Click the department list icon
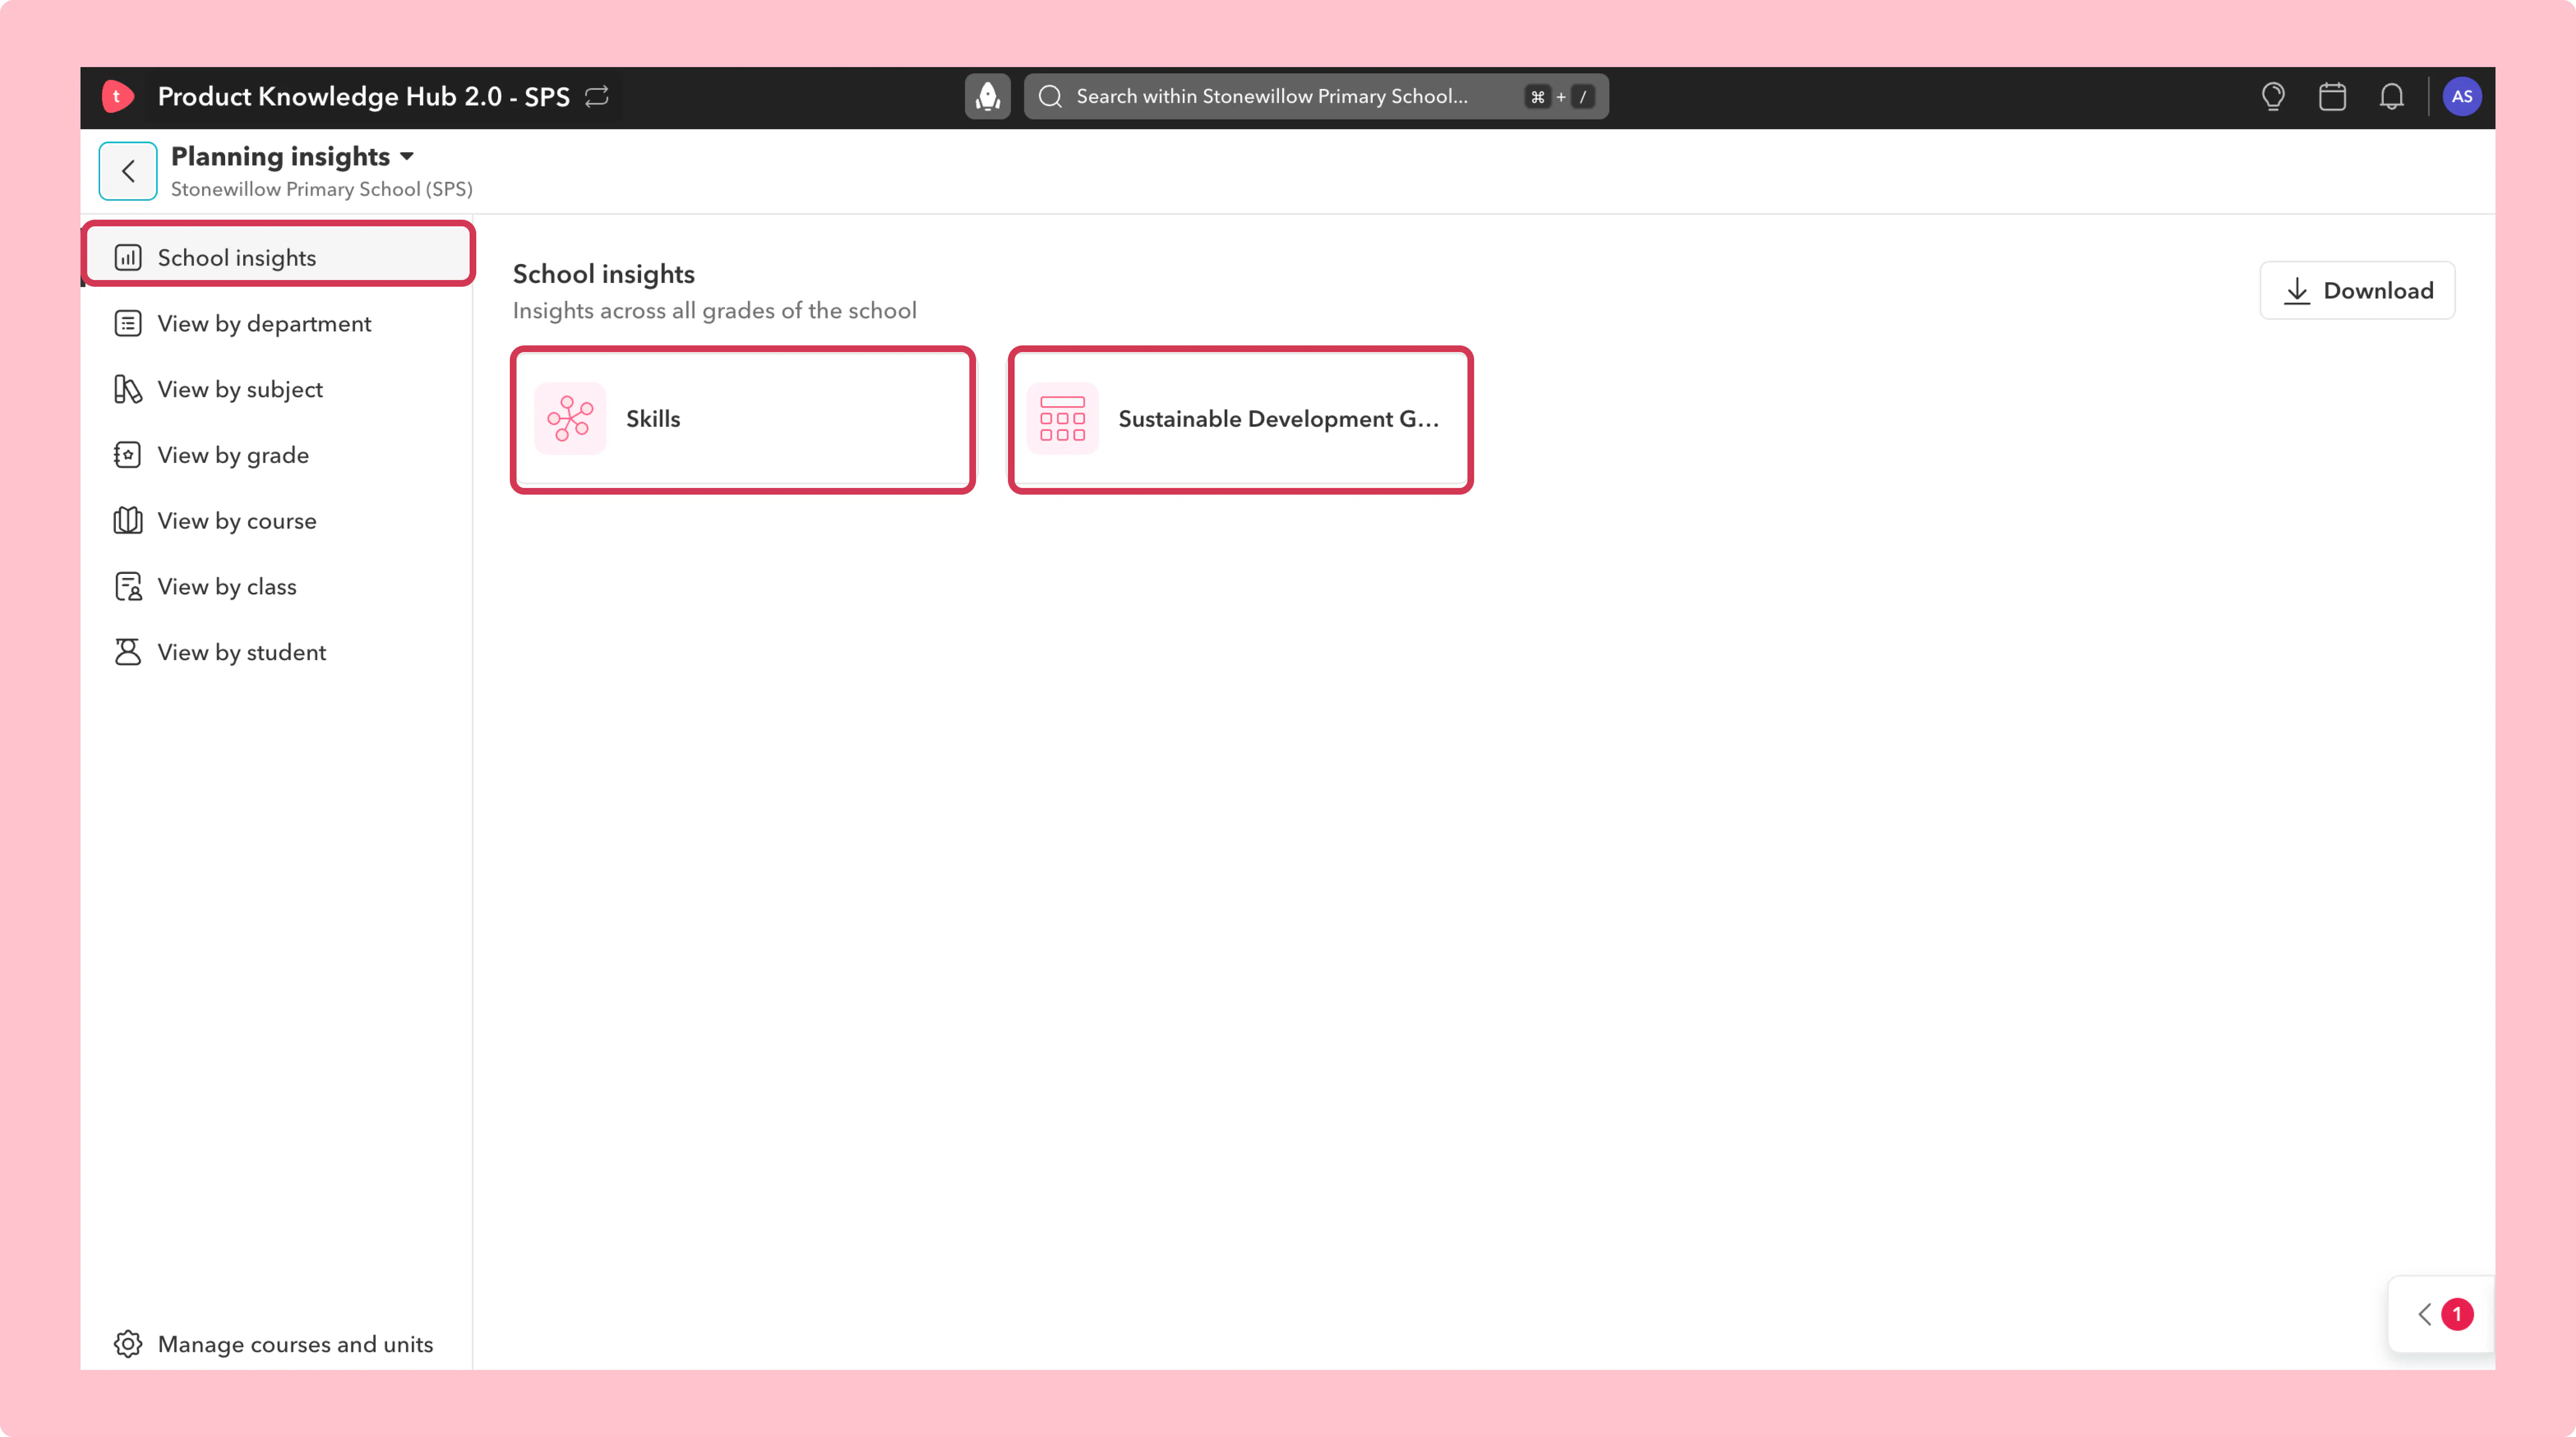The height and width of the screenshot is (1437, 2576). coord(128,323)
